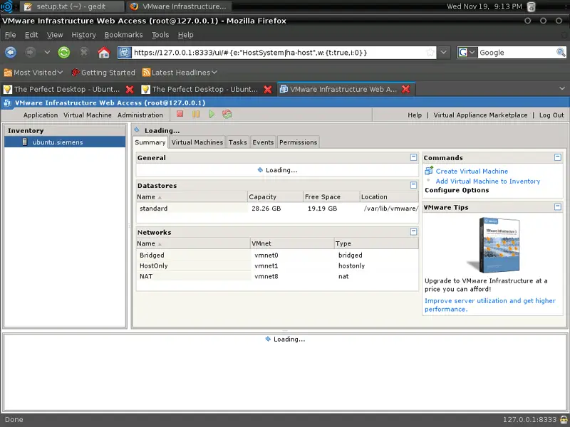
Task: Collapse the VMware Tips panel
Action: 558,206
